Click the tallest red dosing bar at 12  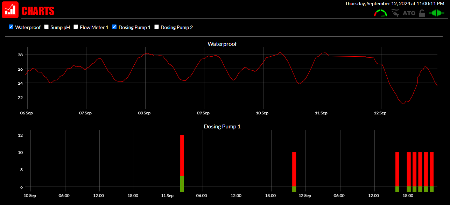coord(182,154)
